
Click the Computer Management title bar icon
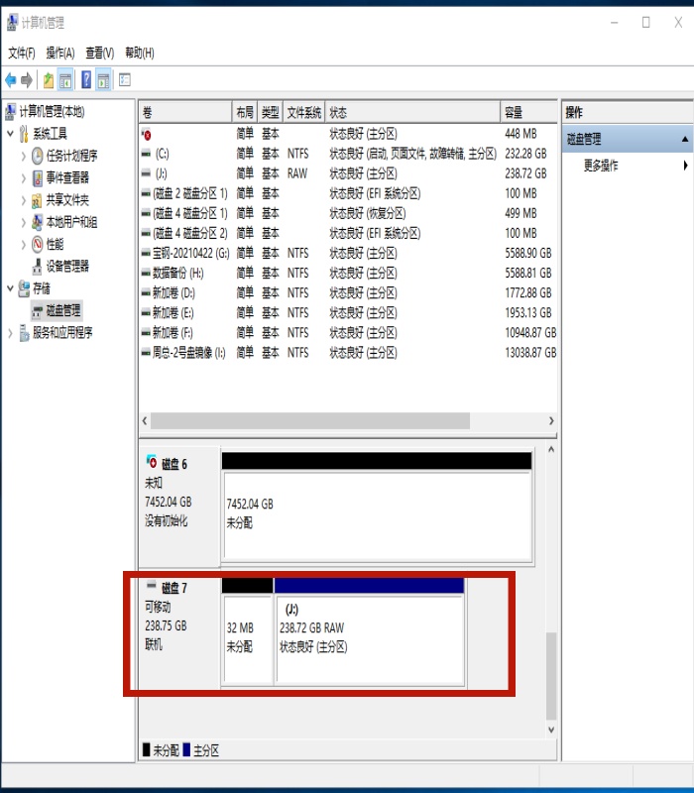point(12,23)
